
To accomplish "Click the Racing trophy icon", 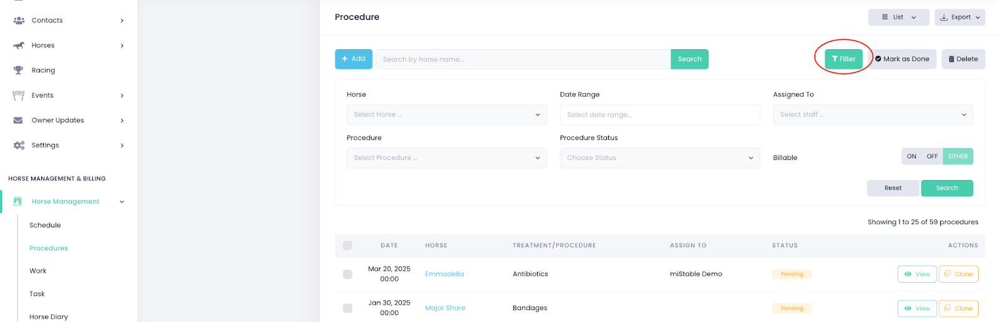I will pyautogui.click(x=19, y=70).
